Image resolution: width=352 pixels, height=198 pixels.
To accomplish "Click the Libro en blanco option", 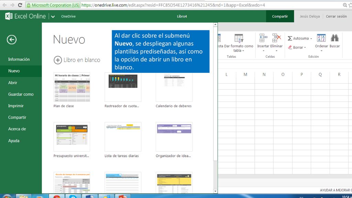I will pyautogui.click(x=77, y=60).
